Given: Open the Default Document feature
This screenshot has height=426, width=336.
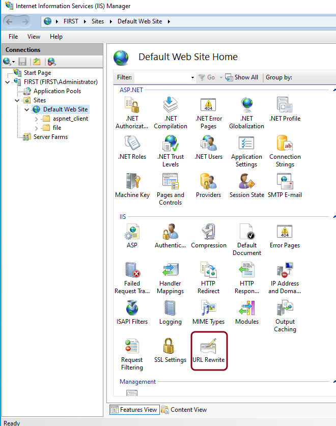Looking at the screenshot, I should pos(247,240).
